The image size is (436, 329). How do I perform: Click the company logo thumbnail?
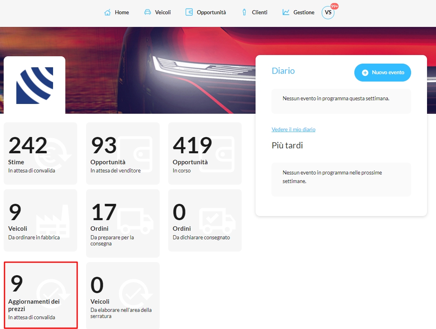34,86
